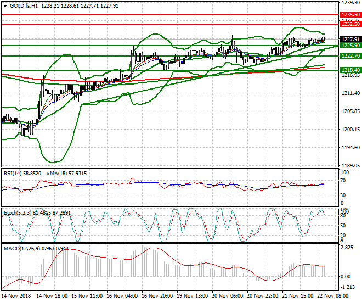
Task: Click the 1211.40 price scale value
Action: click(x=350, y=93)
